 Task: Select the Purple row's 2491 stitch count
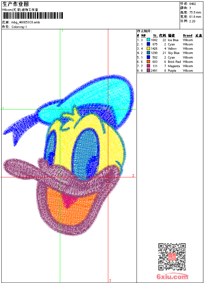click(154, 70)
